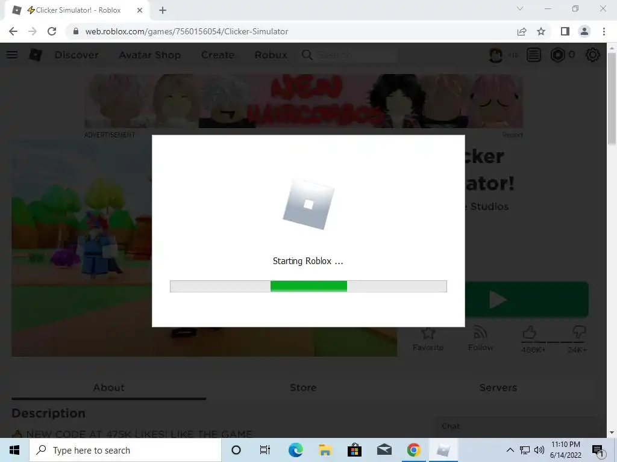This screenshot has width=617, height=462.
Task: Share this page from address bar
Action: (x=522, y=31)
